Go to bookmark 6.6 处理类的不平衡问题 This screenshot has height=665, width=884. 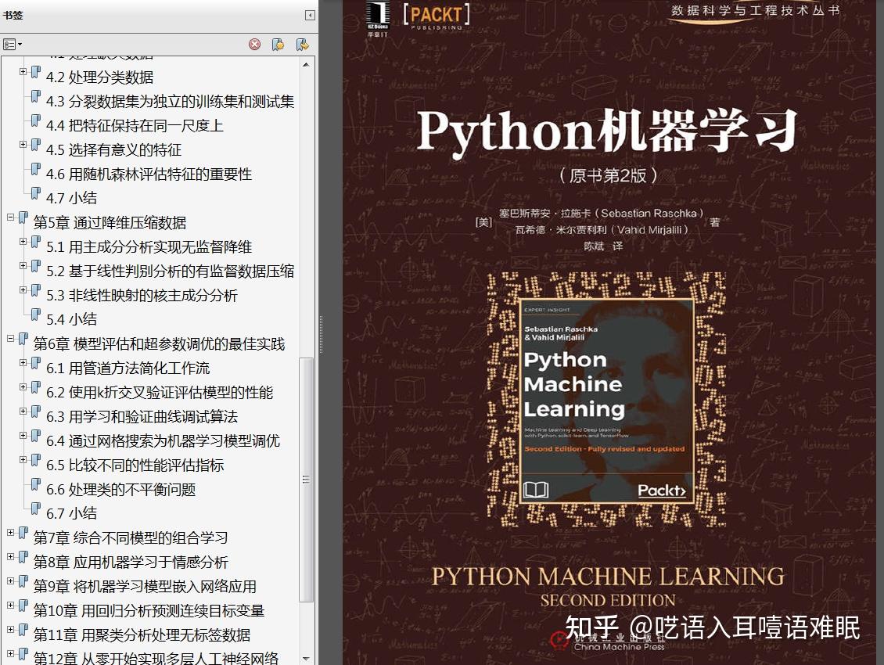(120, 490)
